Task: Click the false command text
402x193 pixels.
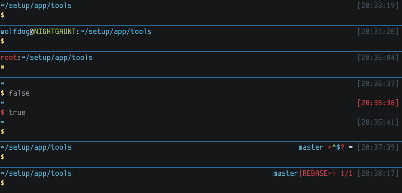Action: pos(19,93)
